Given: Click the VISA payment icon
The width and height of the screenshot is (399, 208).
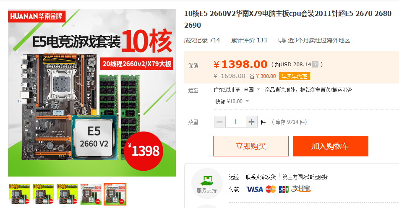Looking at the screenshot, I should (254, 189).
